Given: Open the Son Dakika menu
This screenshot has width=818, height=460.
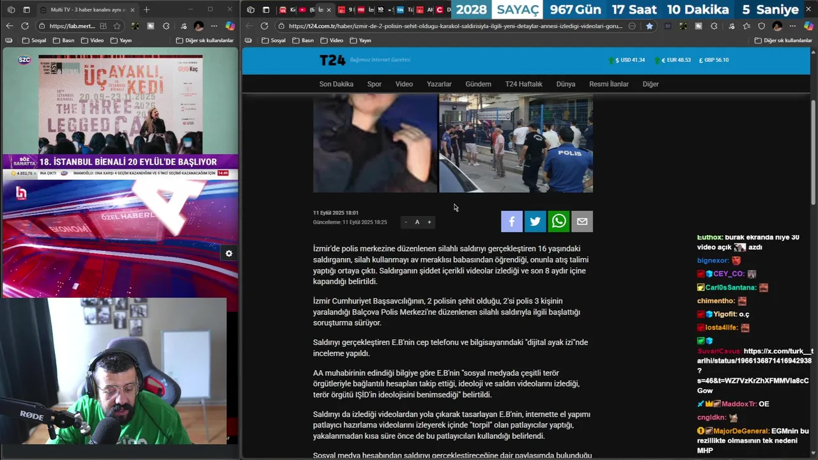Looking at the screenshot, I should (x=336, y=84).
